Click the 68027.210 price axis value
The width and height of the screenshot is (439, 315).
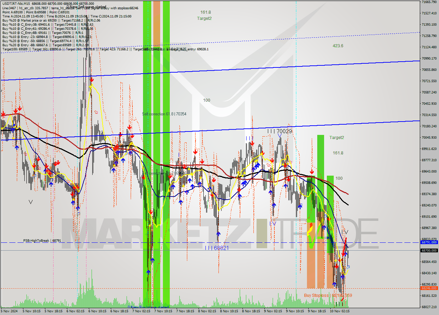pyautogui.click(x=429, y=307)
